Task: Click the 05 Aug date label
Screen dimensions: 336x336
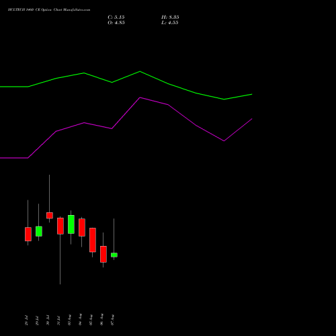Action: click(91, 320)
